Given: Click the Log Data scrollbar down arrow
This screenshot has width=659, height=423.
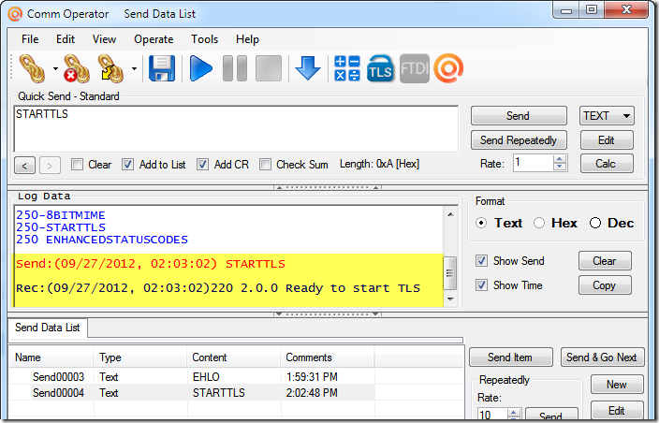Looking at the screenshot, I should click(450, 299).
